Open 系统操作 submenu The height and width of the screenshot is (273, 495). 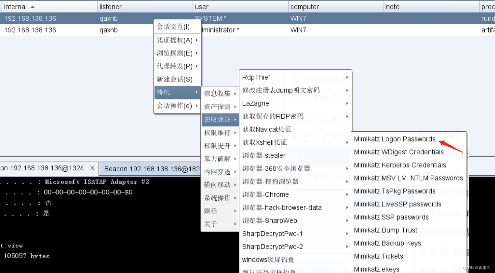tap(220, 198)
